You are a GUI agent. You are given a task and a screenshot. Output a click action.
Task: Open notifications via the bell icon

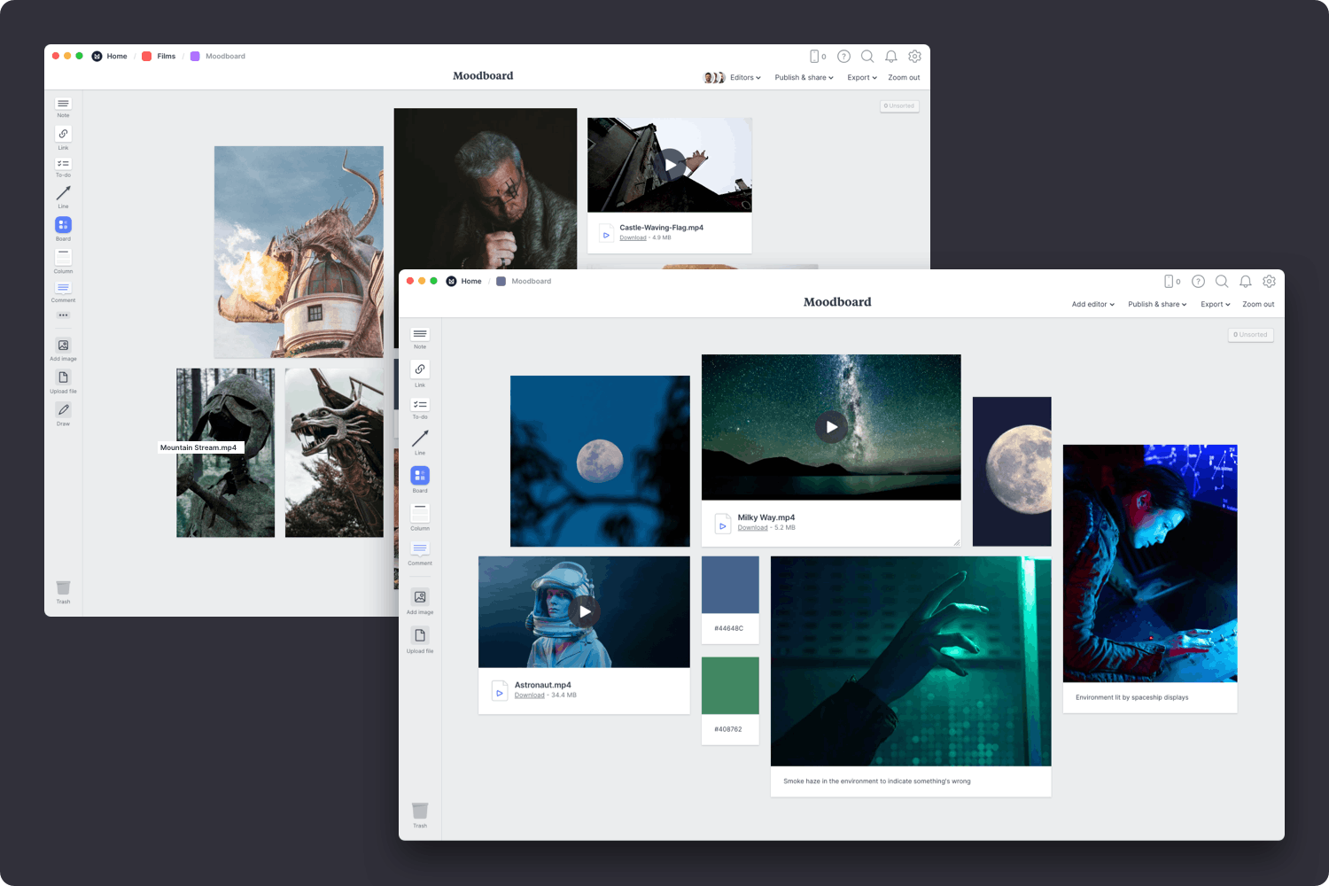1246,281
